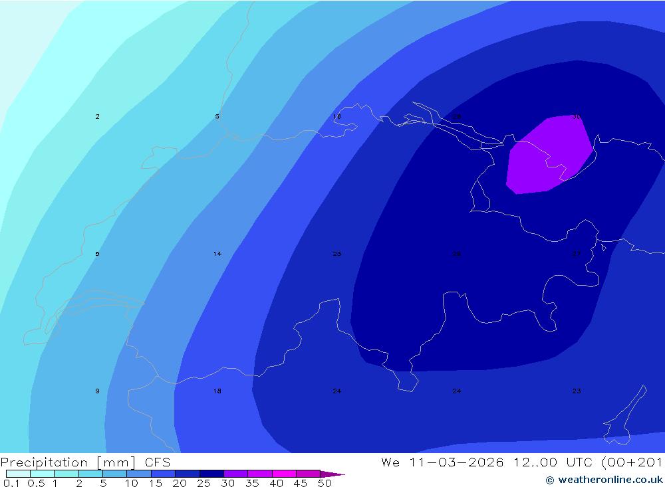Viewport: 665px width, 487px height.
Task: Click the legend label 25
Action: pos(203,483)
